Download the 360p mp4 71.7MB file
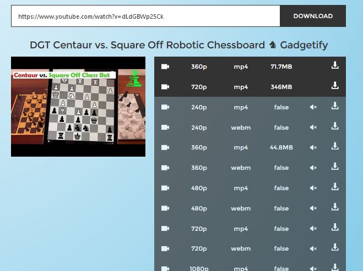Viewport: 363px width, 271px height. [x=335, y=65]
